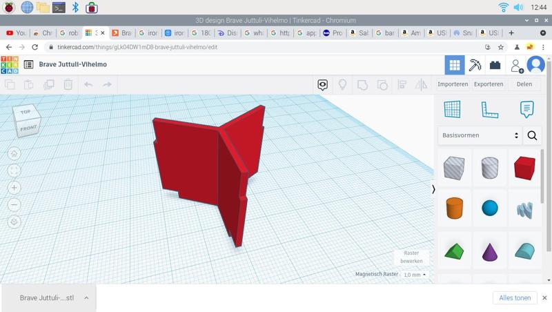Click the zoom in plus button
Image resolution: width=552 pixels, height=312 pixels.
coord(14,188)
